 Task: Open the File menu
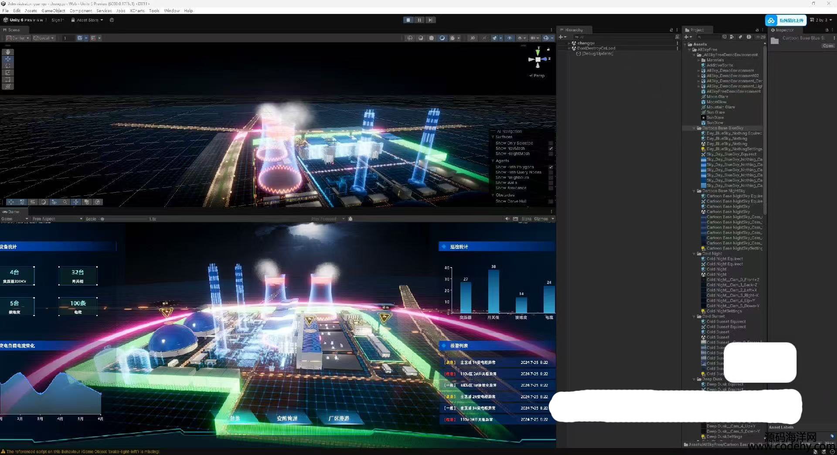point(6,10)
